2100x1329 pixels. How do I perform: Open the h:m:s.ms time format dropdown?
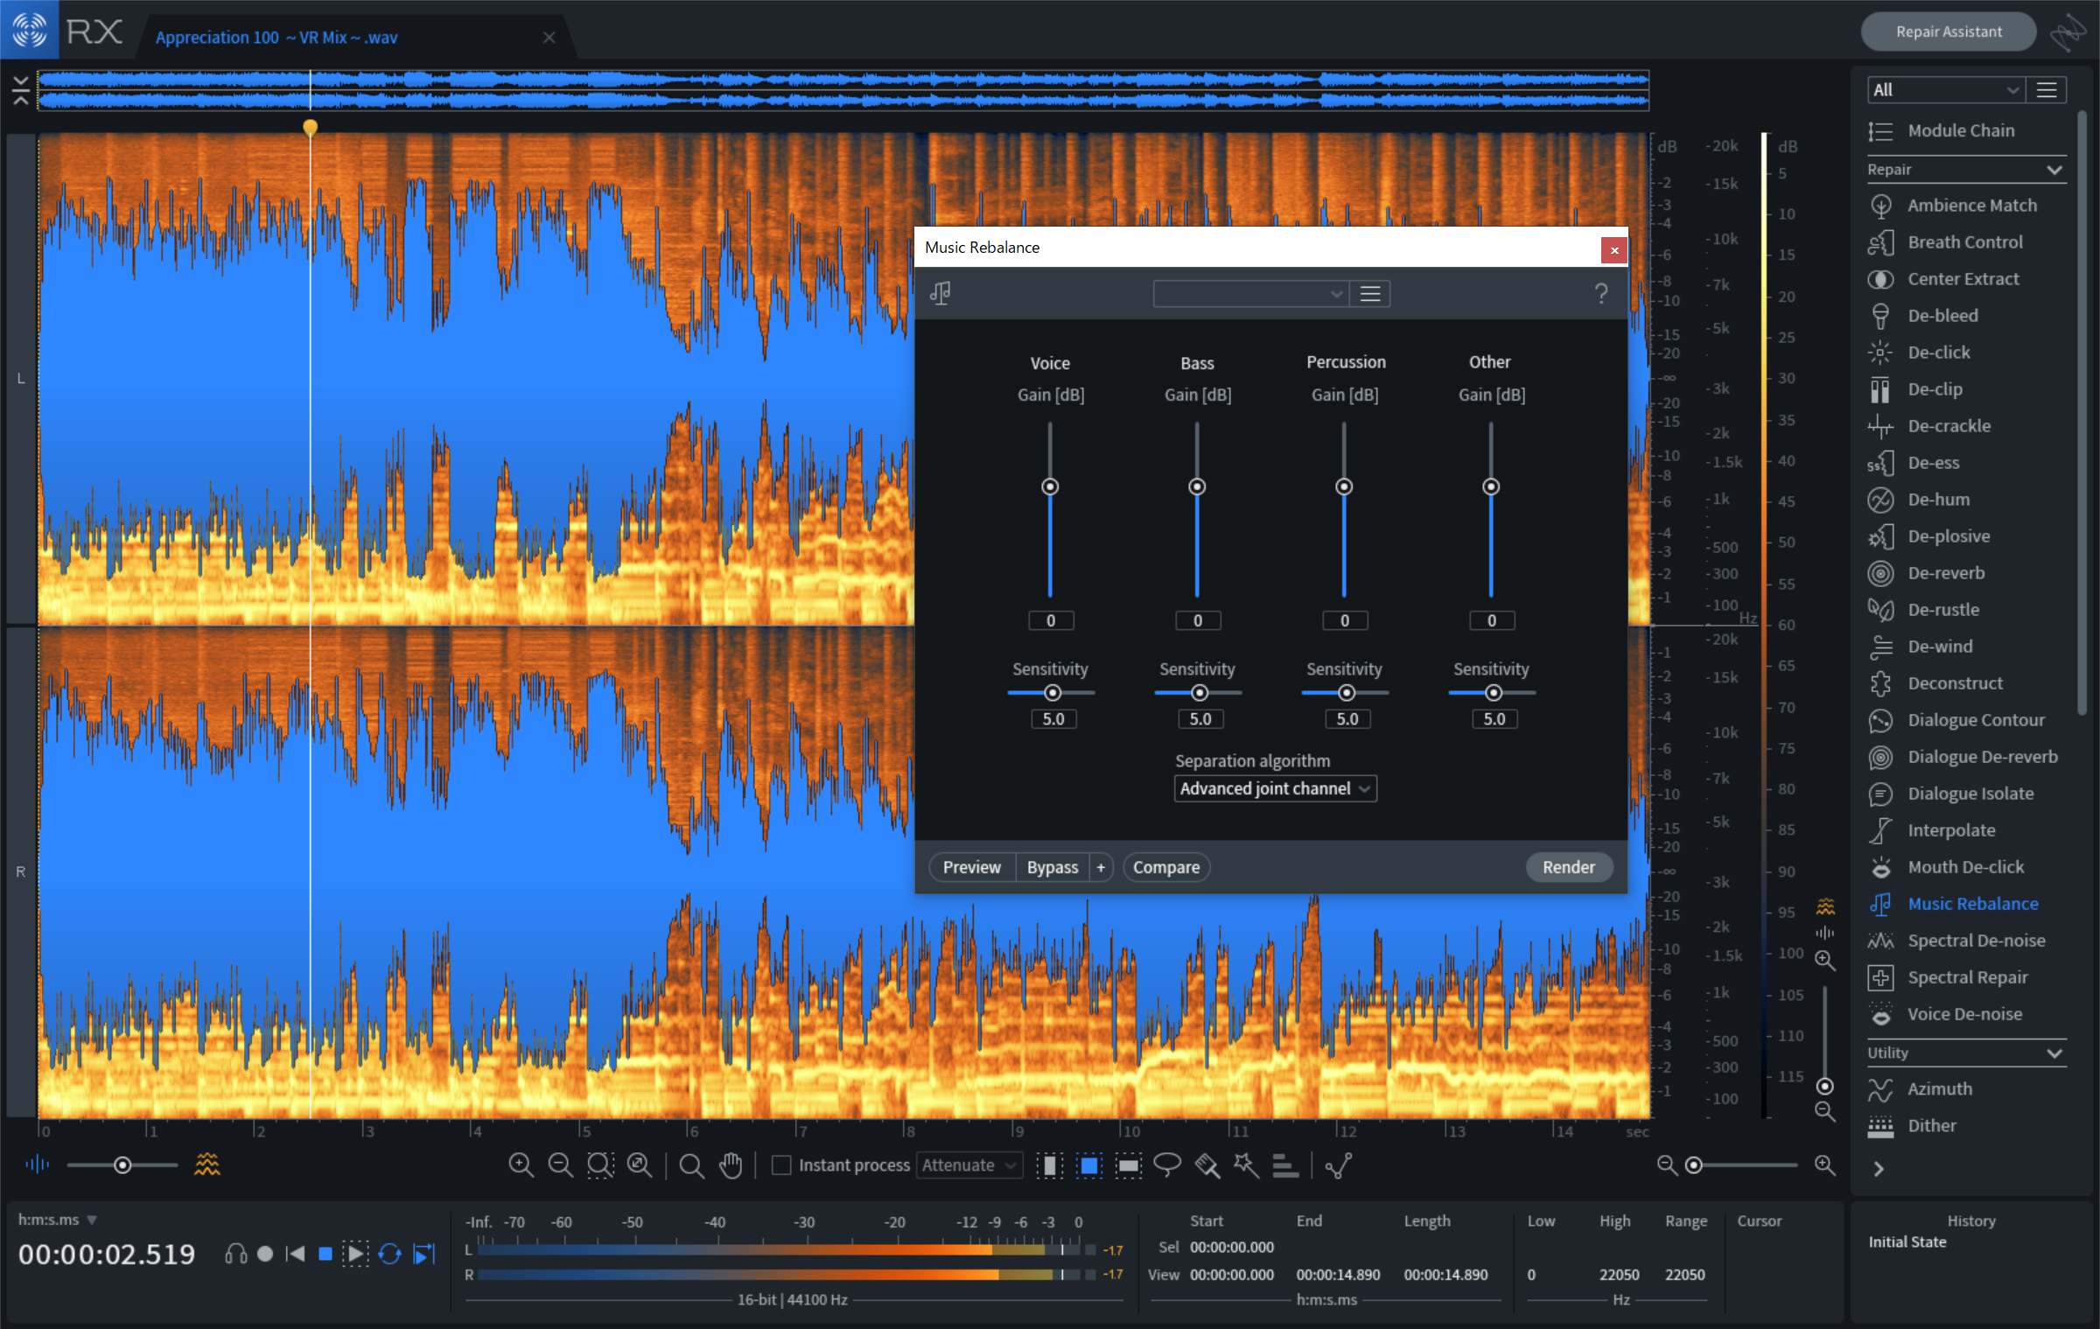[x=58, y=1220]
